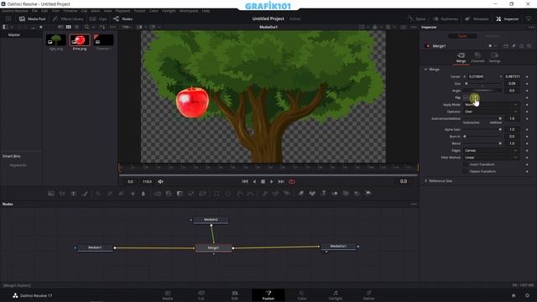Add a Polygon mask from the toolbar
This screenshot has width=537, height=302.
point(239,194)
